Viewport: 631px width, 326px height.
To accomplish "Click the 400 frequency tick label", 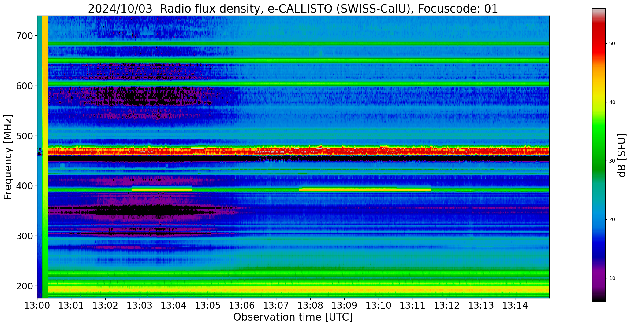I will click(24, 186).
